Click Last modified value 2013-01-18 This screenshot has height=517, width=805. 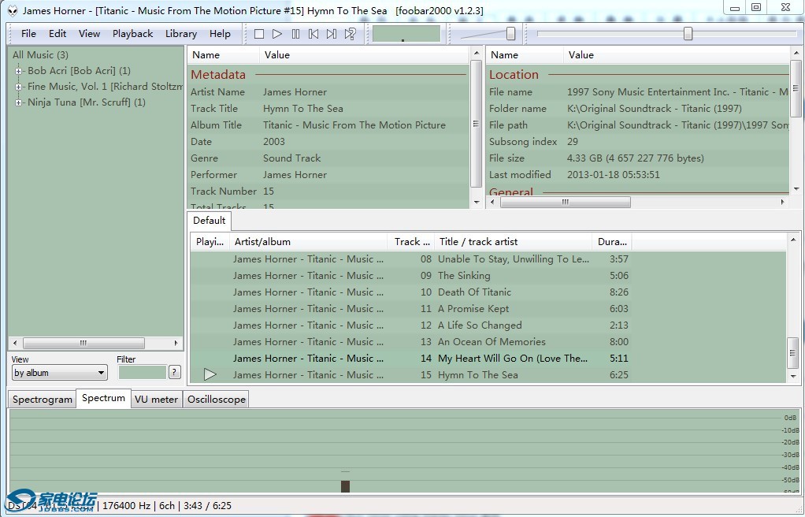(614, 175)
